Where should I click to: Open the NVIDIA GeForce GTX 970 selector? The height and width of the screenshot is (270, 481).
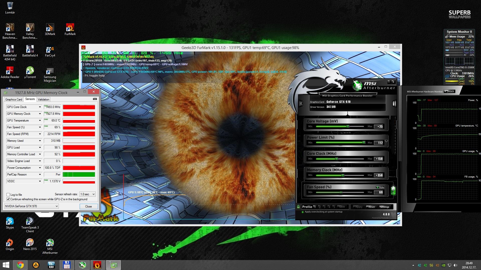click(32, 206)
